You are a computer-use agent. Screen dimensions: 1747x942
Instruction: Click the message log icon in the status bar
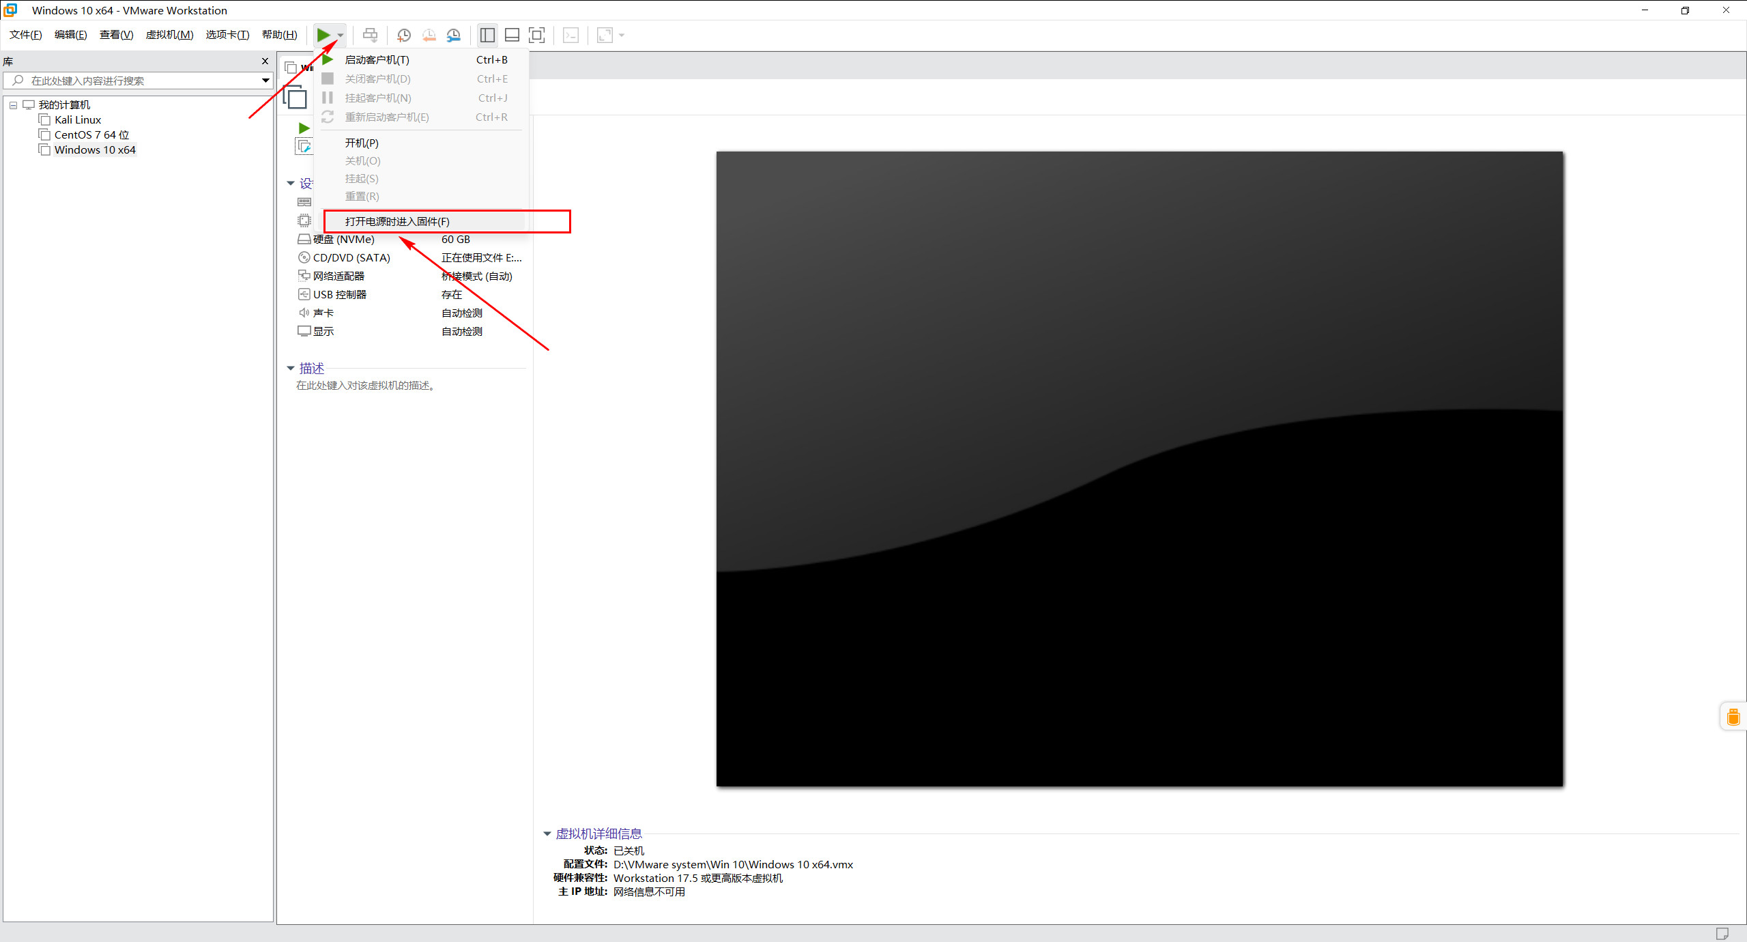[x=1722, y=933]
